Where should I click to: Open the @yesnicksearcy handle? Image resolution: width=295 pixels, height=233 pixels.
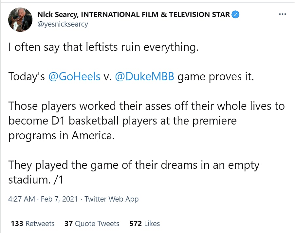(62, 24)
